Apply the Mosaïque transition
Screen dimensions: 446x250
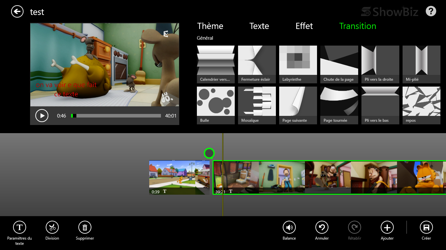(x=257, y=105)
